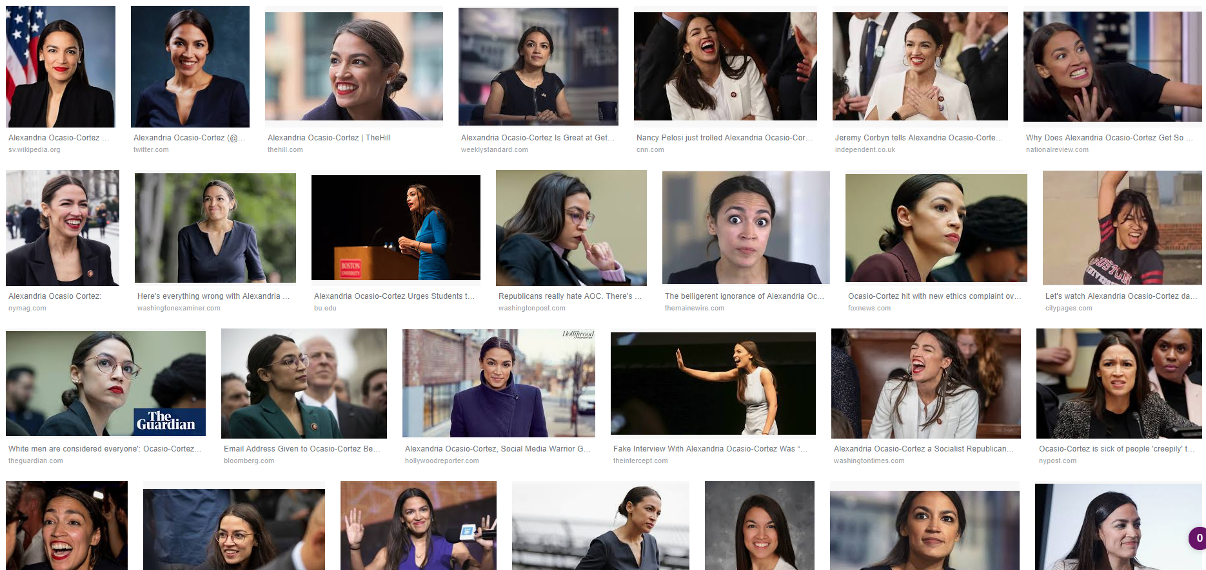Select the 'theintercept.com' source label
This screenshot has width=1206, height=570.
tap(640, 461)
